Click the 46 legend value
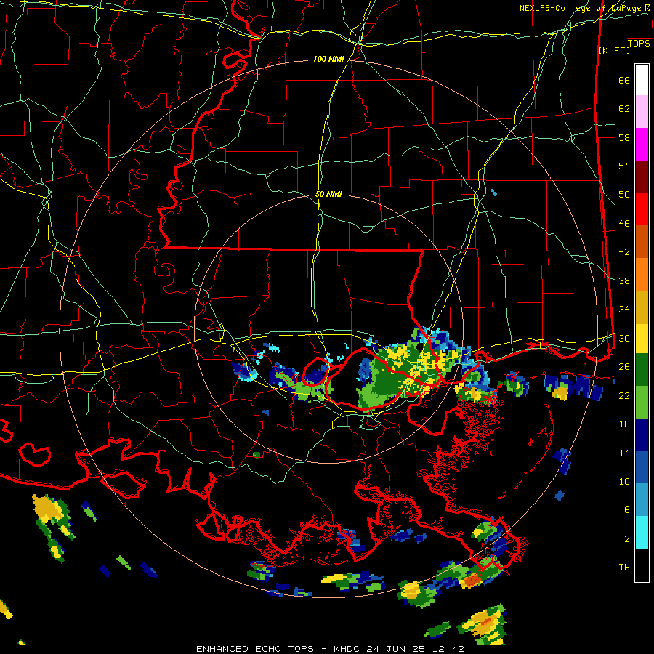Image resolution: width=654 pixels, height=654 pixels. point(624,224)
